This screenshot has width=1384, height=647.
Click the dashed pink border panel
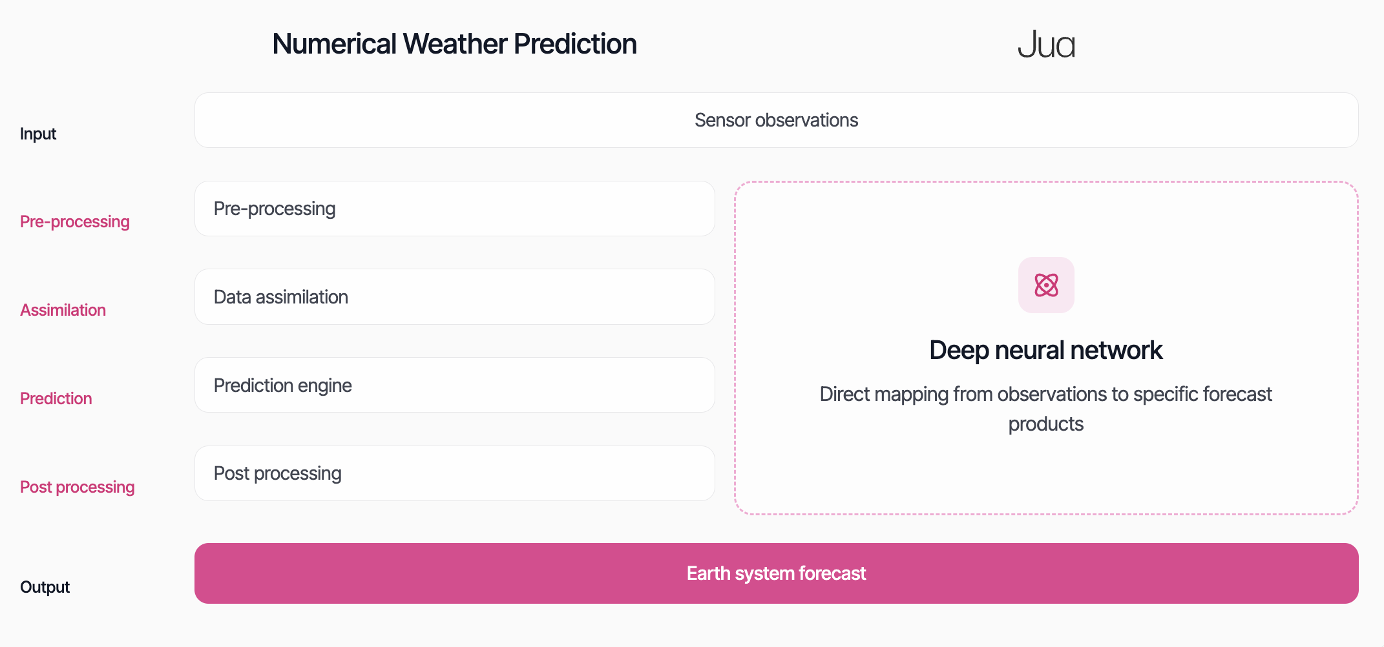tap(1046, 348)
